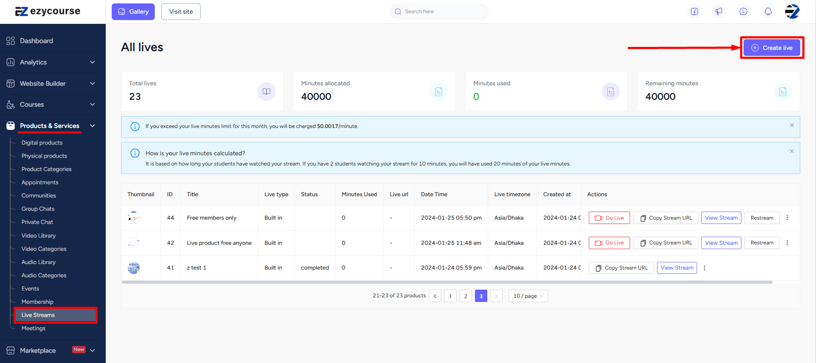816x363 pixels.
Task: Copy Stream URL for Free members only
Action: [666, 218]
